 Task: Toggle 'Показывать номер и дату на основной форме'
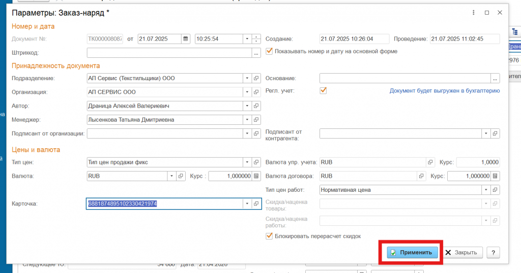[270, 51]
